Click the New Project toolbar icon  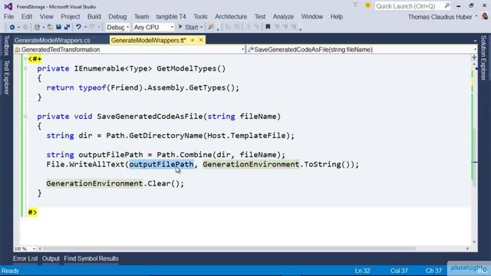37,28
